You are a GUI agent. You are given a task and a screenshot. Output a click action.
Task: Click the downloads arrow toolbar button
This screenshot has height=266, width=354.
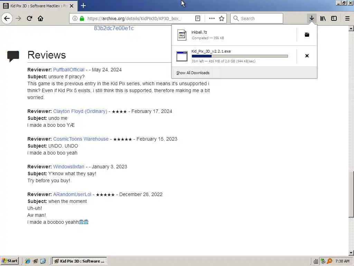(312, 18)
